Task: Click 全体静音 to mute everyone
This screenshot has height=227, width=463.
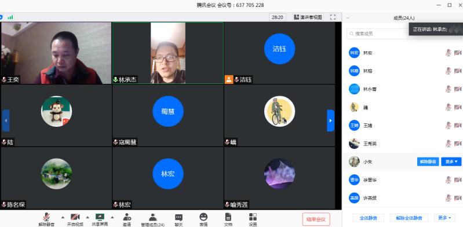Action: [x=369, y=218]
